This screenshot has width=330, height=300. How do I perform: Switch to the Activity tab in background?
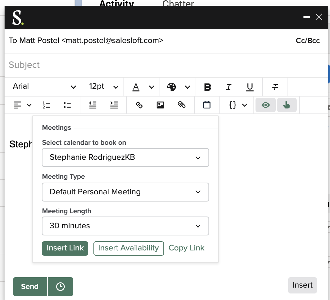[x=117, y=3]
